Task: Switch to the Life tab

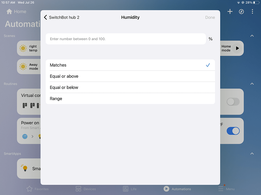Action: click(130, 188)
